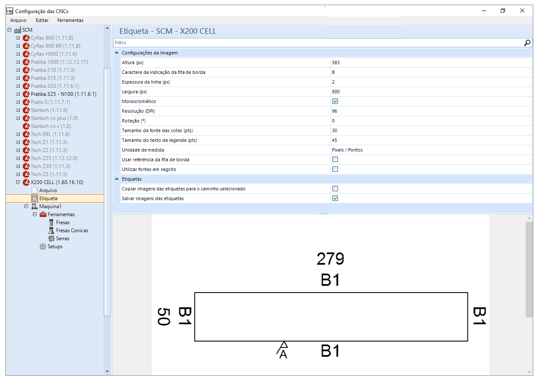Click the Filtro search input field
Viewport: 540px width, 385px height.
318,43
